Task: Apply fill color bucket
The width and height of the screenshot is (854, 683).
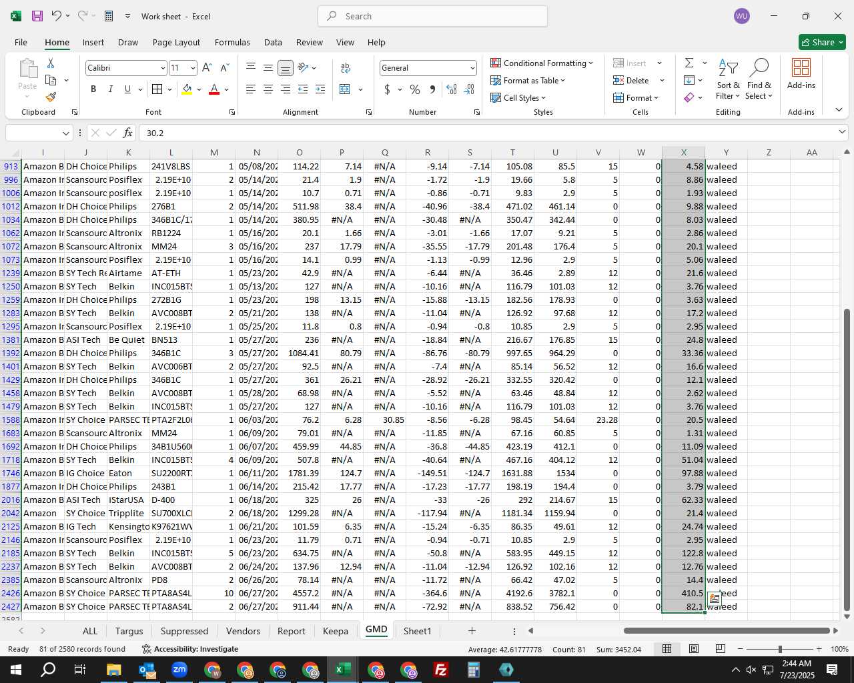Action: pyautogui.click(x=187, y=89)
